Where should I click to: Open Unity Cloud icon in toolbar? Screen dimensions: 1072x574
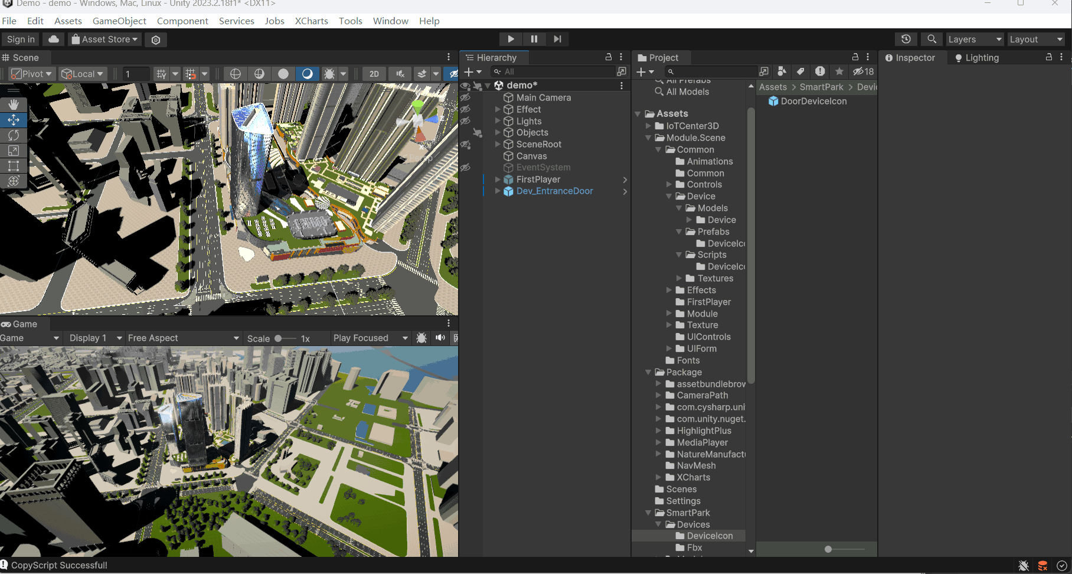54,40
